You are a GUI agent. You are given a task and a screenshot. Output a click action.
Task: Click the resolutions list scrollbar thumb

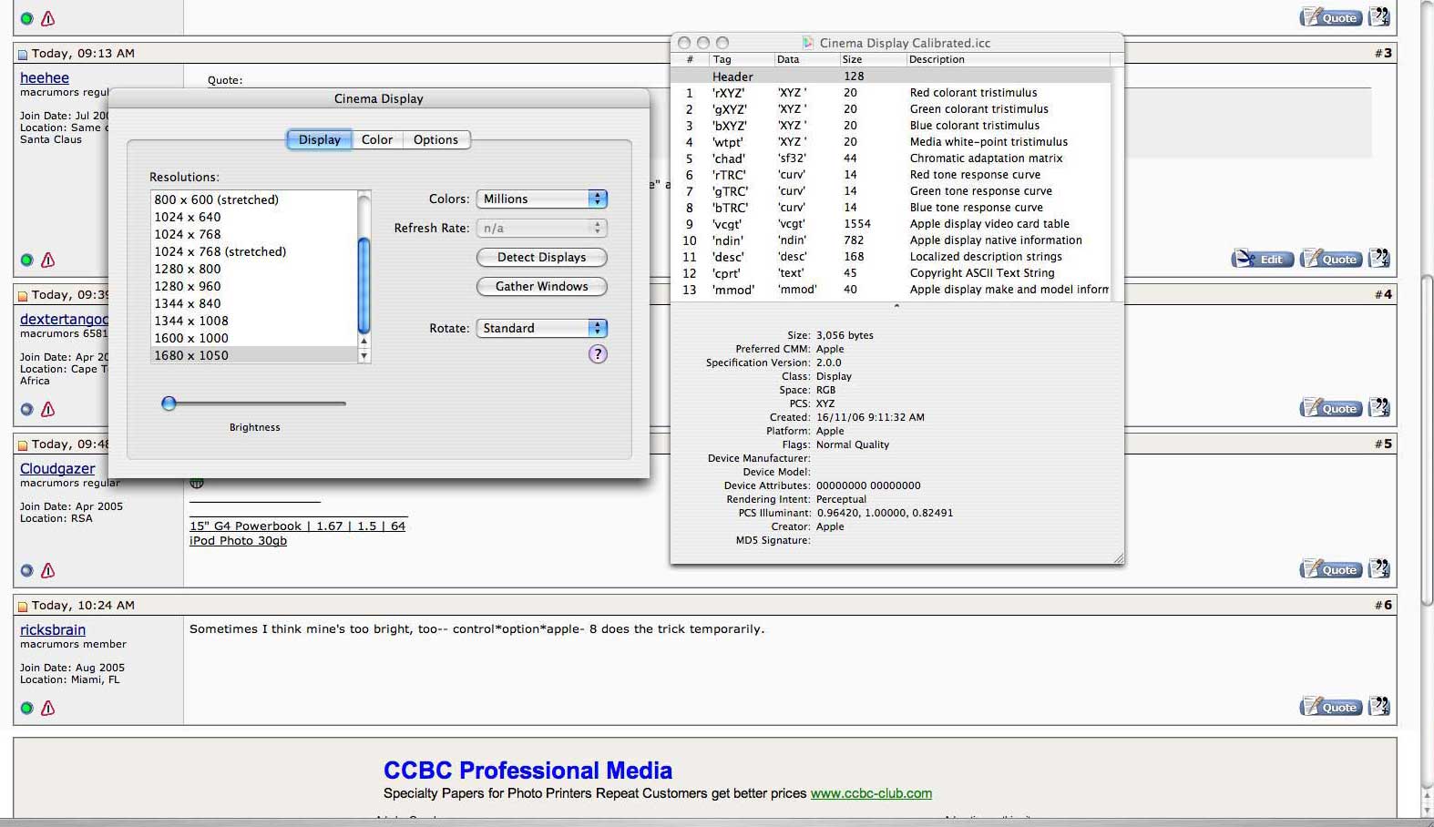click(364, 285)
